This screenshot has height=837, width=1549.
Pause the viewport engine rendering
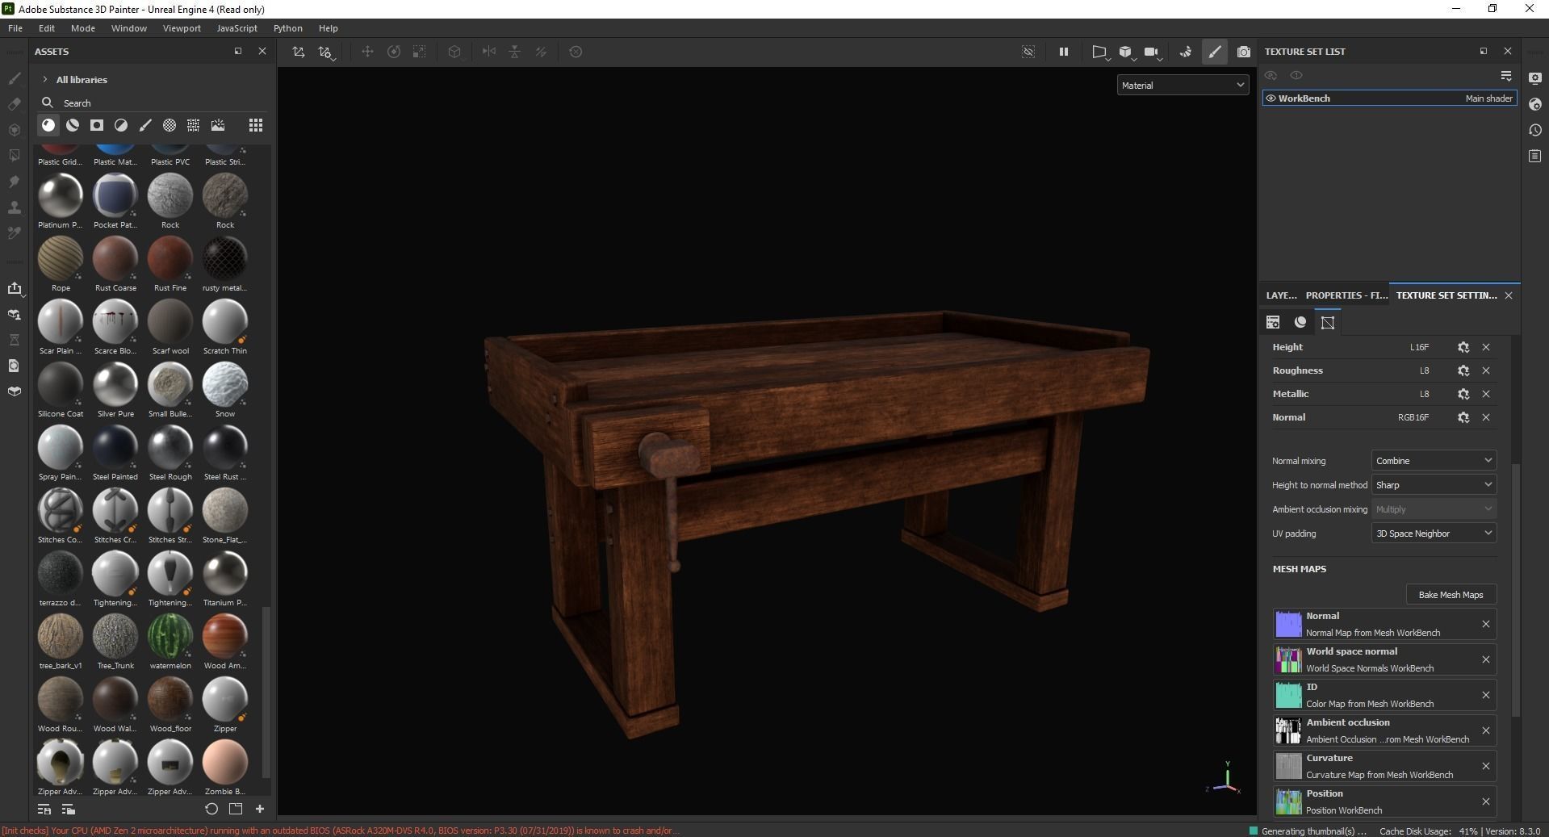[x=1064, y=52]
